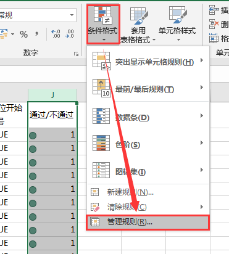Image resolution: width=229 pixels, height=254 pixels.
Task: Click the Top/Bottom Rules icon
Action: click(102, 88)
